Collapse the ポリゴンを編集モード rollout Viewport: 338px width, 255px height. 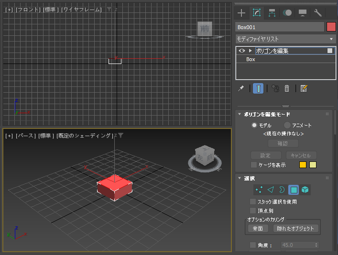239,114
